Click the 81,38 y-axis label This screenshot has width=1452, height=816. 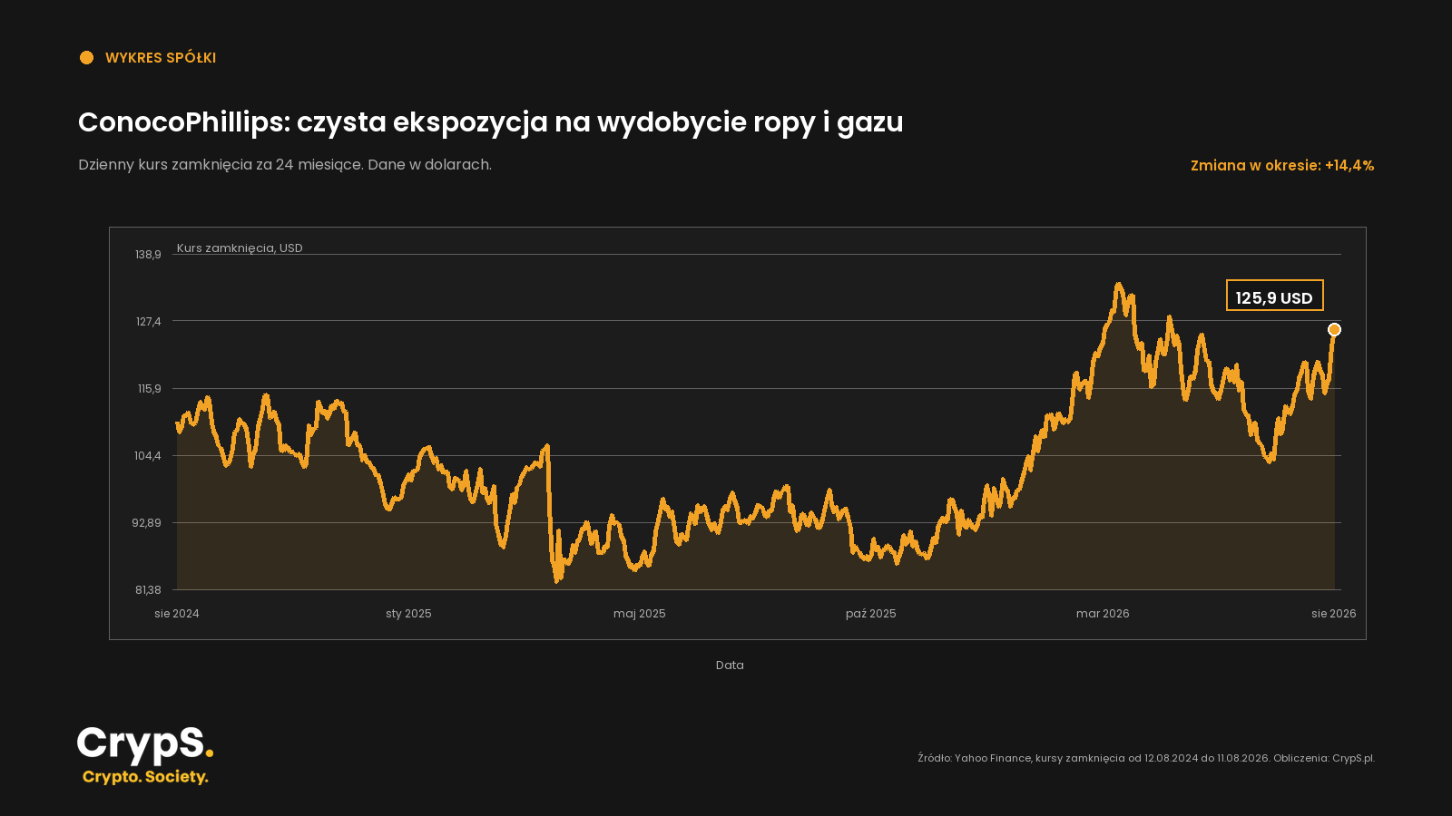pos(148,590)
